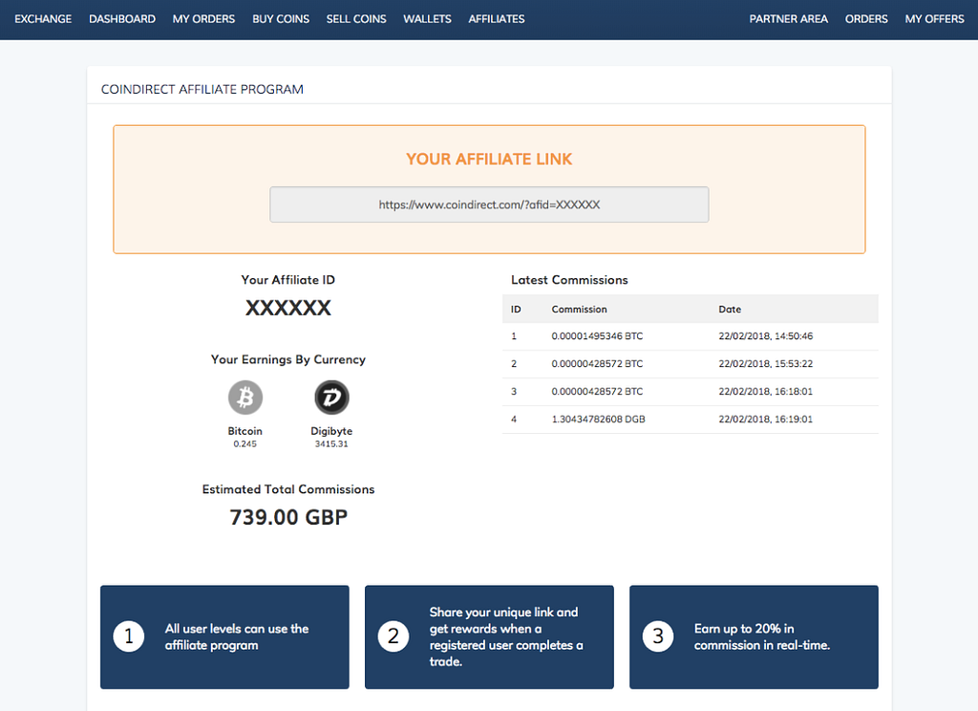Click date 22/02/2018, 14:50:46

(765, 335)
